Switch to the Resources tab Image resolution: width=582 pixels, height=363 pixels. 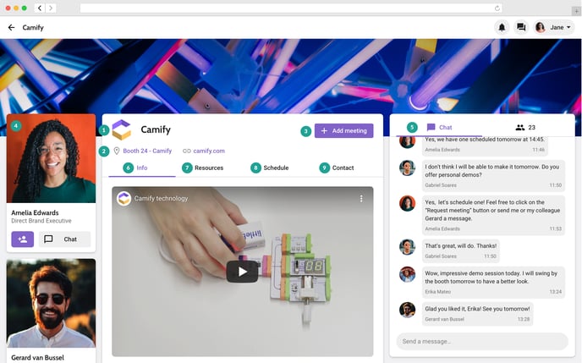pos(209,168)
